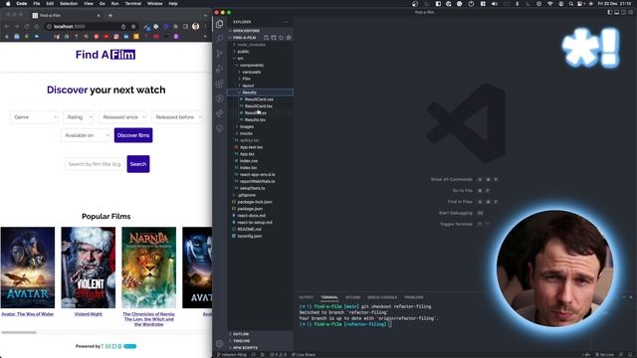Open the Released since dropdown

point(122,117)
